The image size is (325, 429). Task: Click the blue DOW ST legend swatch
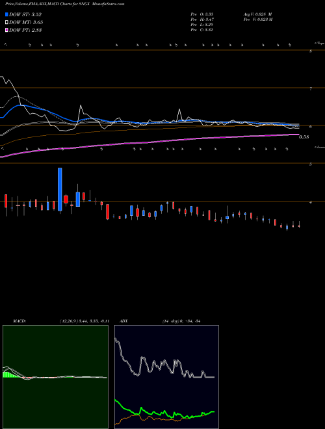click(6, 14)
